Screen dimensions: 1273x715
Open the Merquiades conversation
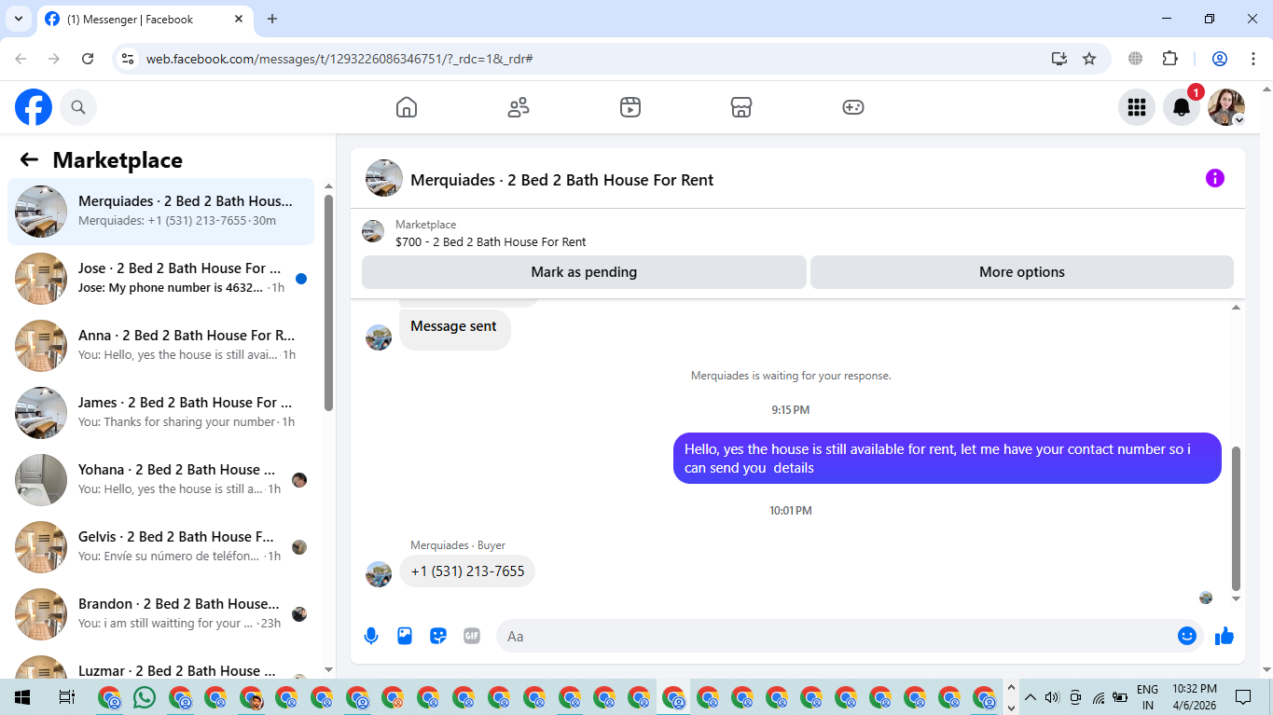[x=161, y=212]
